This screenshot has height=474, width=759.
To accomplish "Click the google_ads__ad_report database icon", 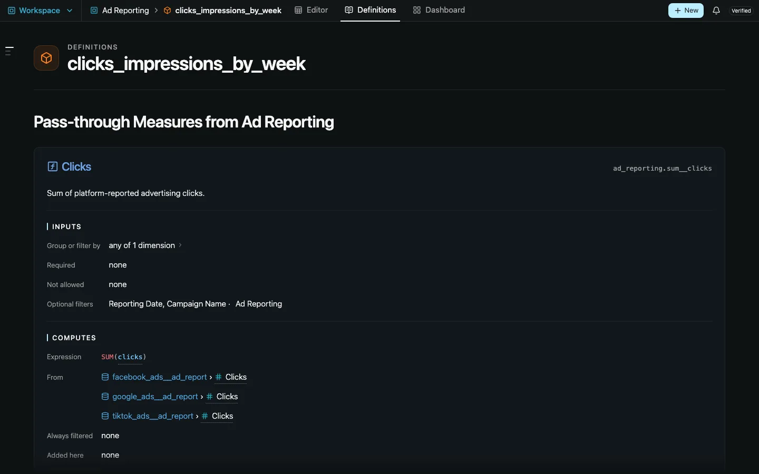I will pyautogui.click(x=105, y=397).
